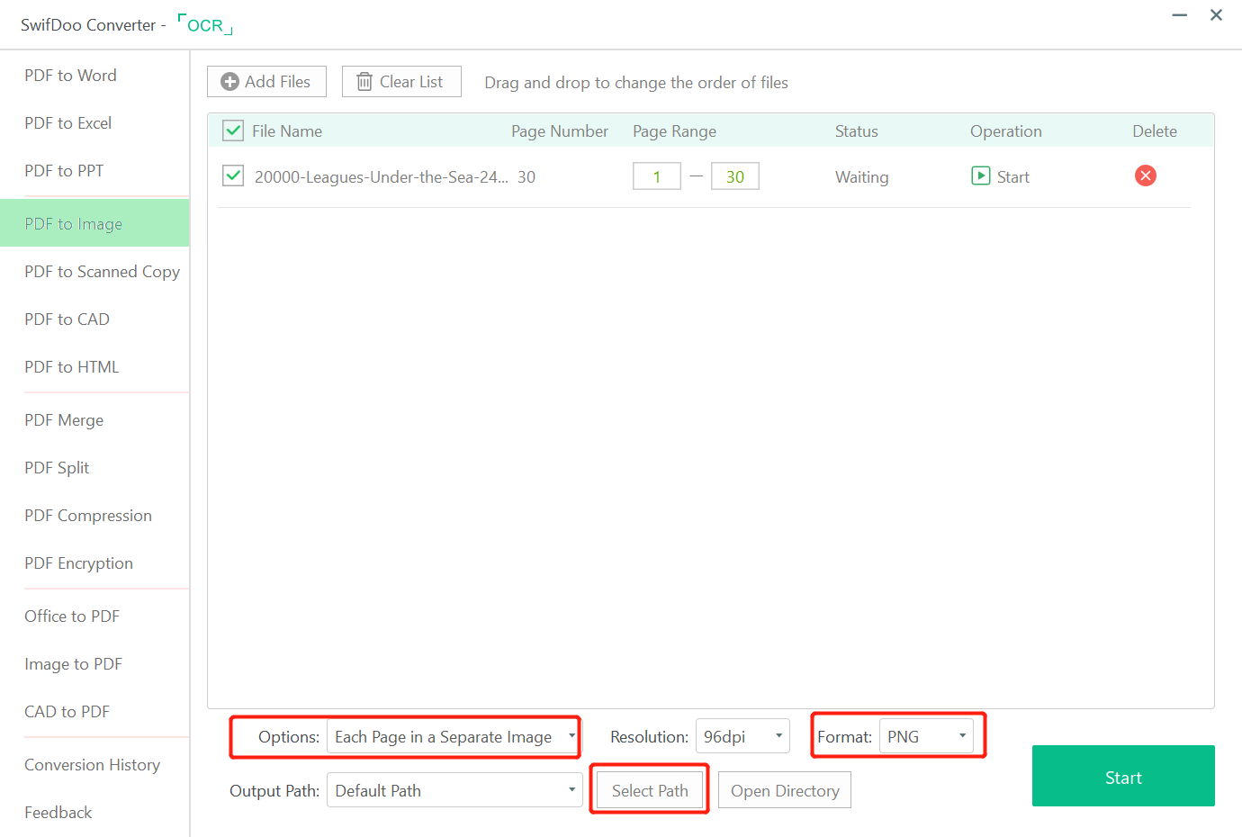Open the Options dropdown for image layout
1242x837 pixels.
point(453,736)
